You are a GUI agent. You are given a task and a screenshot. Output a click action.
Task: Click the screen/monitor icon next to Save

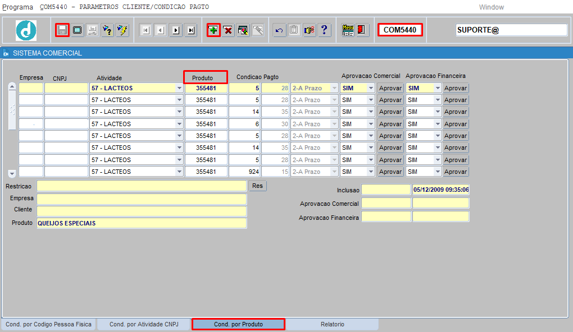tap(77, 30)
